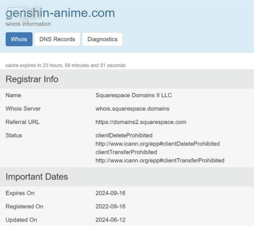Select whois.squarespace.domains value
Image resolution: width=254 pixels, height=226 pixels.
point(132,109)
